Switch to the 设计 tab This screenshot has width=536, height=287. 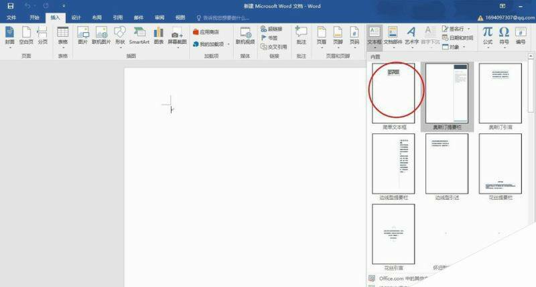[x=76, y=17]
